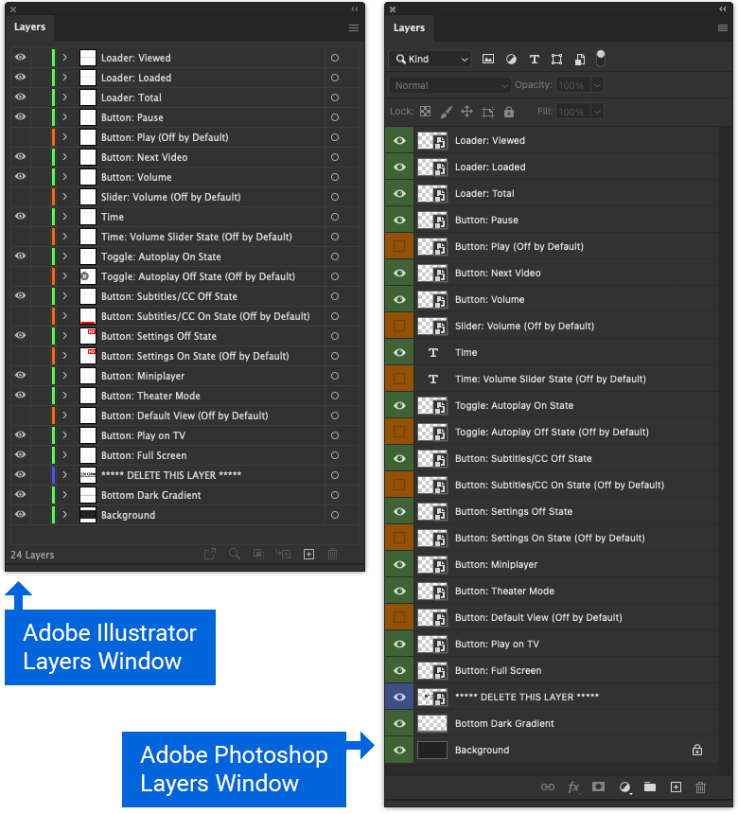This screenshot has width=738, height=814.
Task: Click create new sublayer icon in Illustrator
Action: click(x=283, y=555)
